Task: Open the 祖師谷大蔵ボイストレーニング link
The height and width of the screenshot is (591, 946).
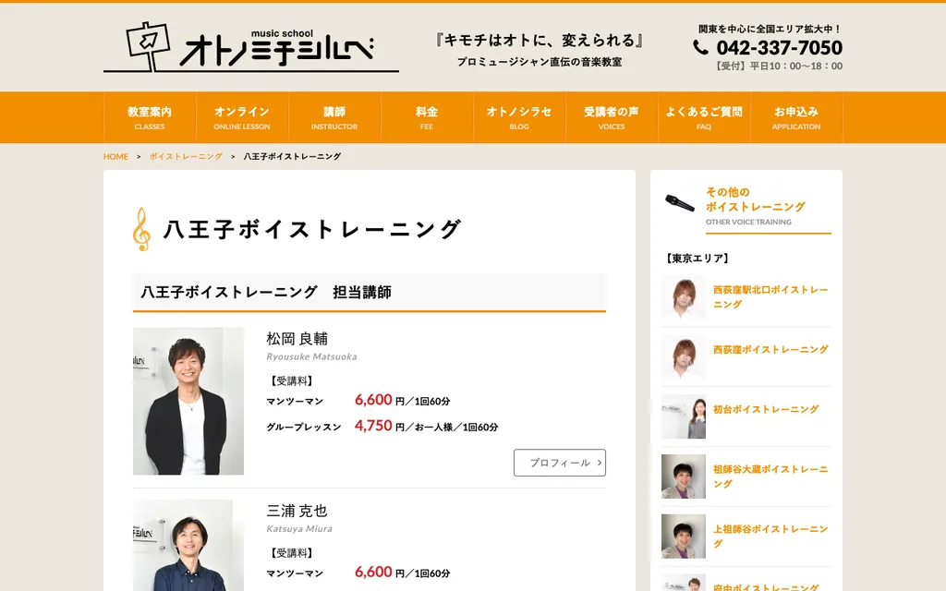Action: pos(770,476)
